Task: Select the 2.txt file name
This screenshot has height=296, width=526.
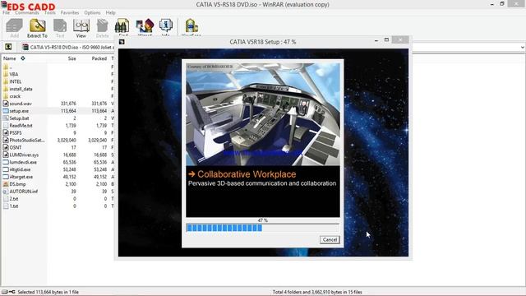Action: [x=14, y=199]
